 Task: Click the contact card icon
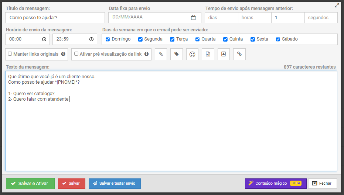224,54
